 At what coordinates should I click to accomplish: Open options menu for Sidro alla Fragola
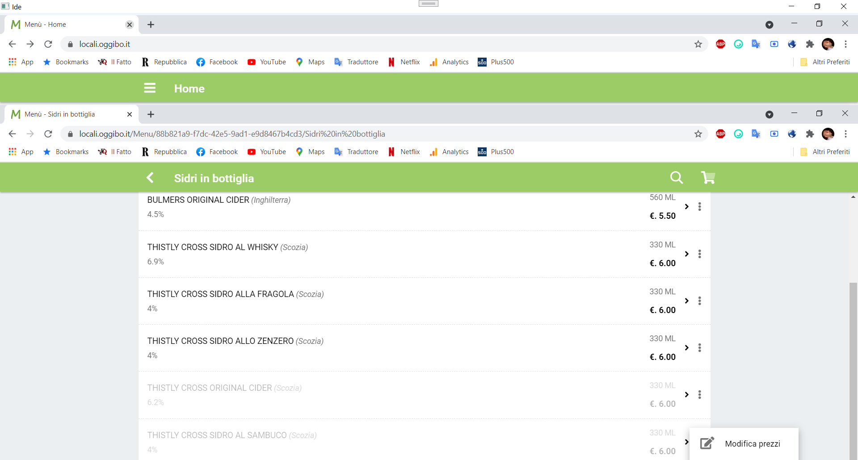click(x=700, y=301)
